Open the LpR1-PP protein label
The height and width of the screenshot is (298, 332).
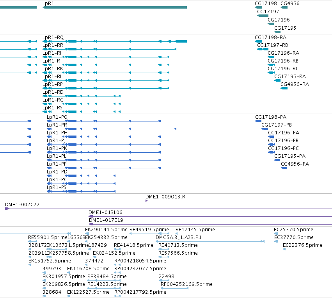pyautogui.click(x=57, y=164)
